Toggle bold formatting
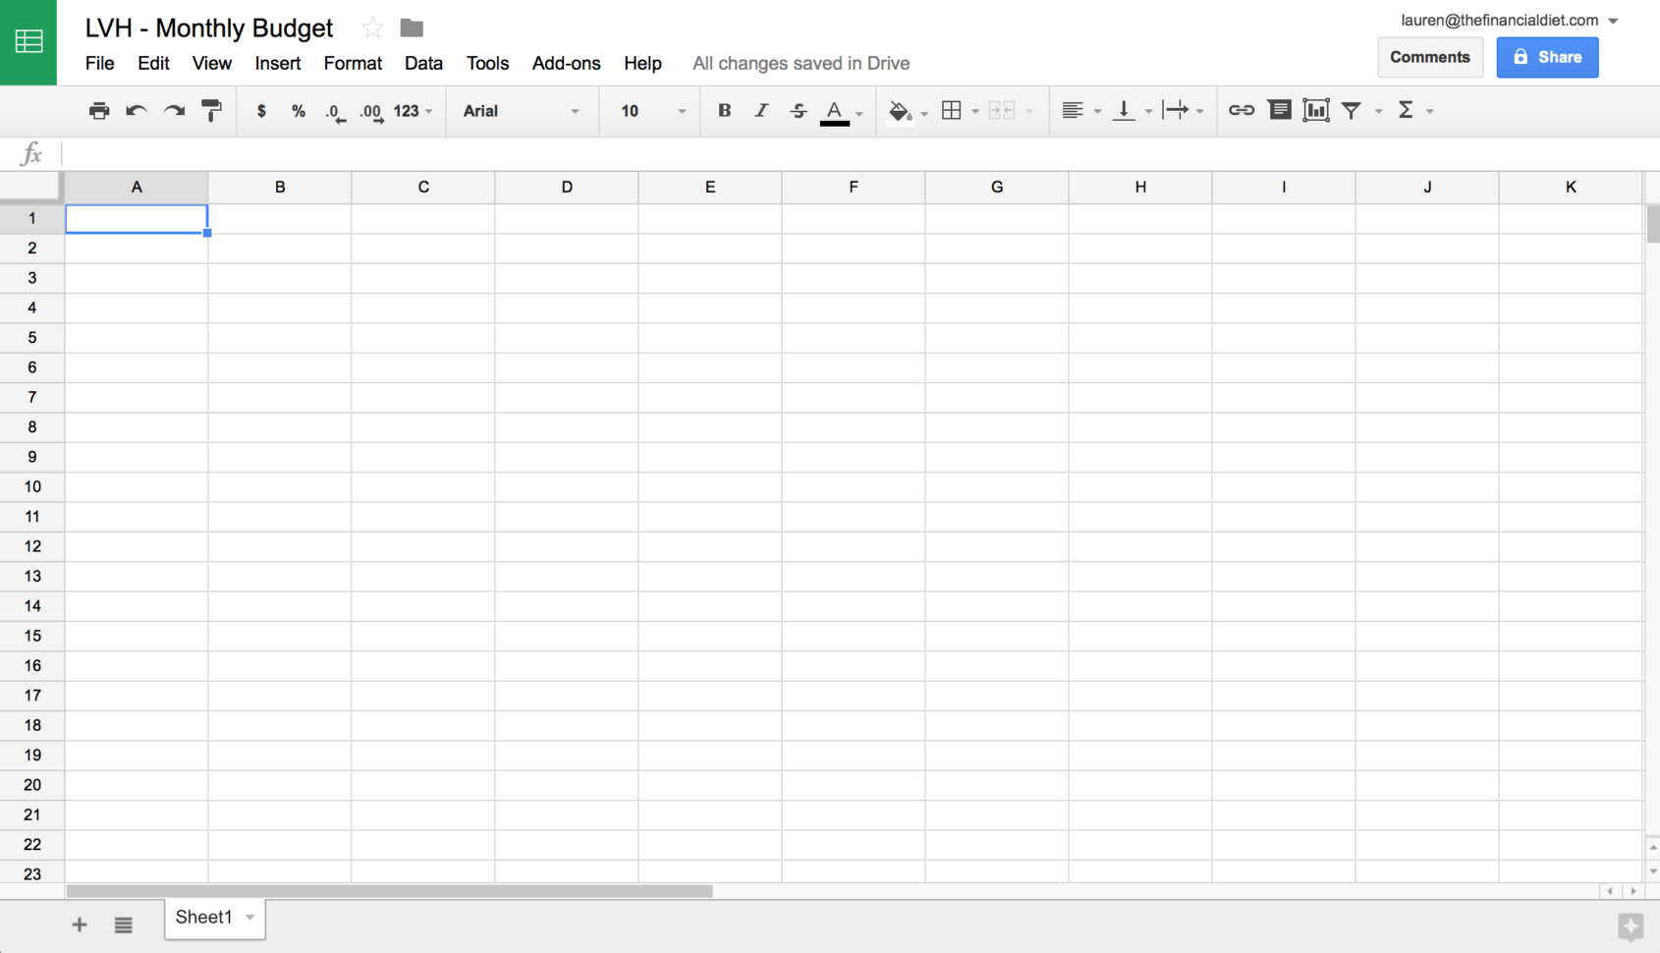Screen dimensions: 1660x953 (724, 110)
